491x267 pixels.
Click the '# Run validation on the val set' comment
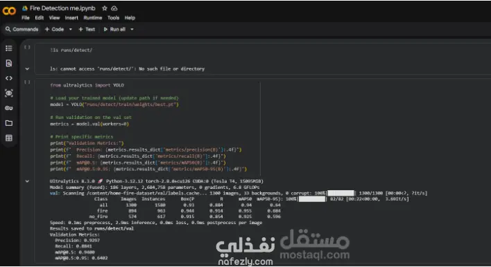(91, 118)
